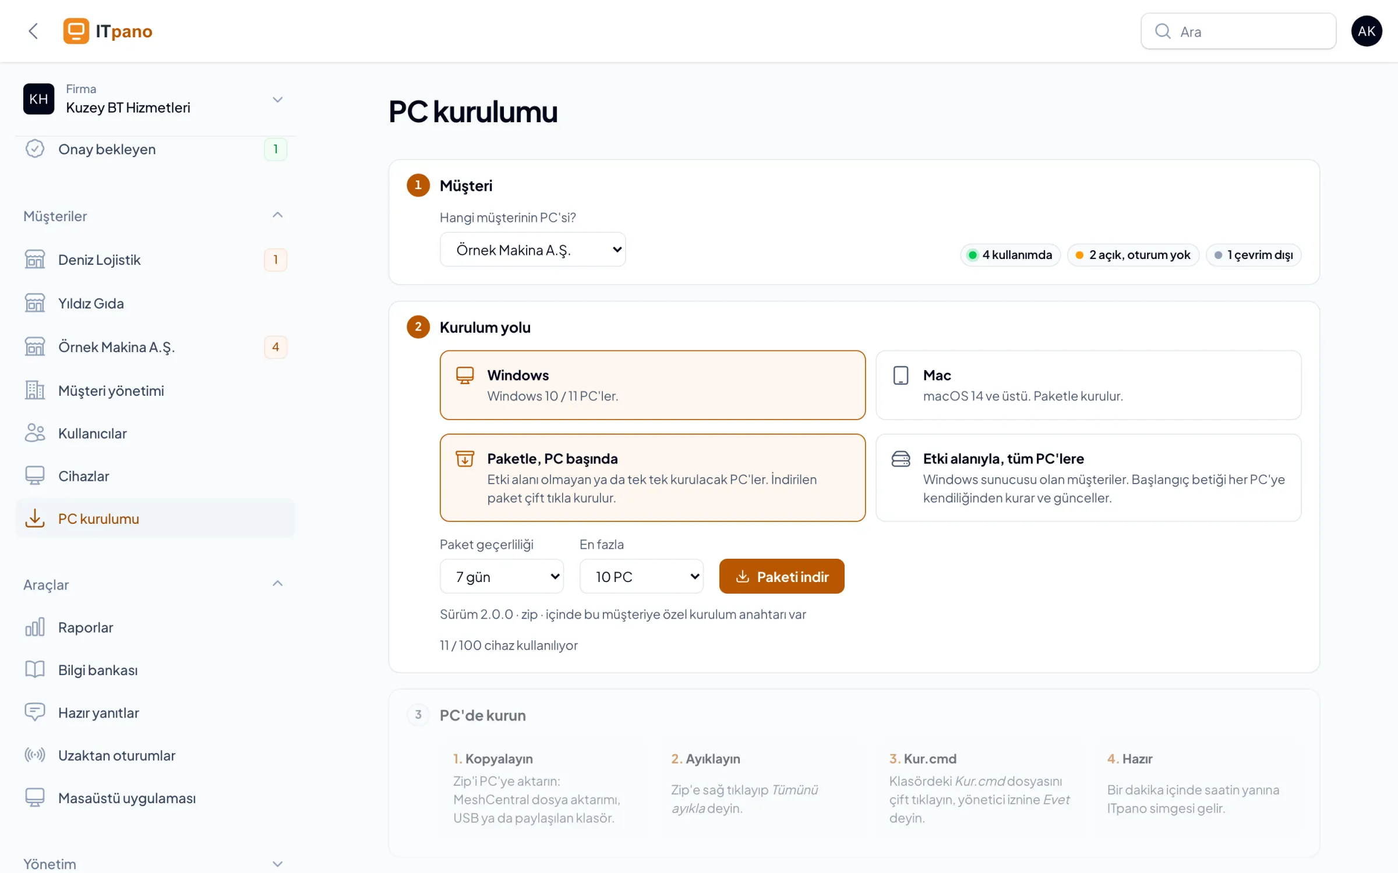Image resolution: width=1398 pixels, height=873 pixels.
Task: Open the customer dropdown Örnek Makina A.Ş.
Action: click(x=532, y=250)
